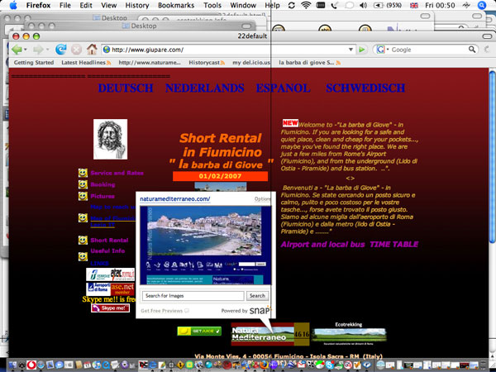This screenshot has height=372, width=496.
Task: Click the naturamediterraneo.com/ link in the preview
Action: coord(175,199)
